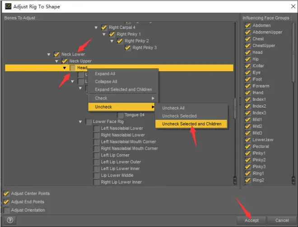
Task: Uncheck the Right Pinky 1 checkbox
Action: (x=112, y=34)
